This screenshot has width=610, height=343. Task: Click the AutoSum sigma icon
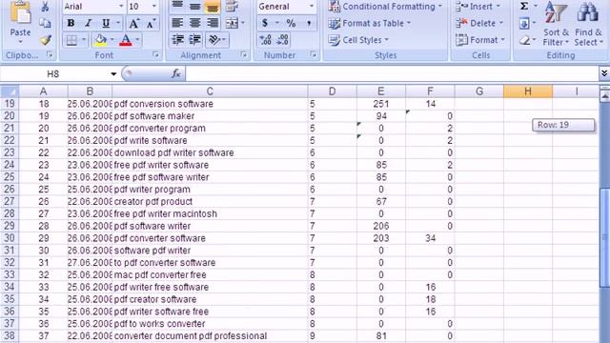(524, 7)
